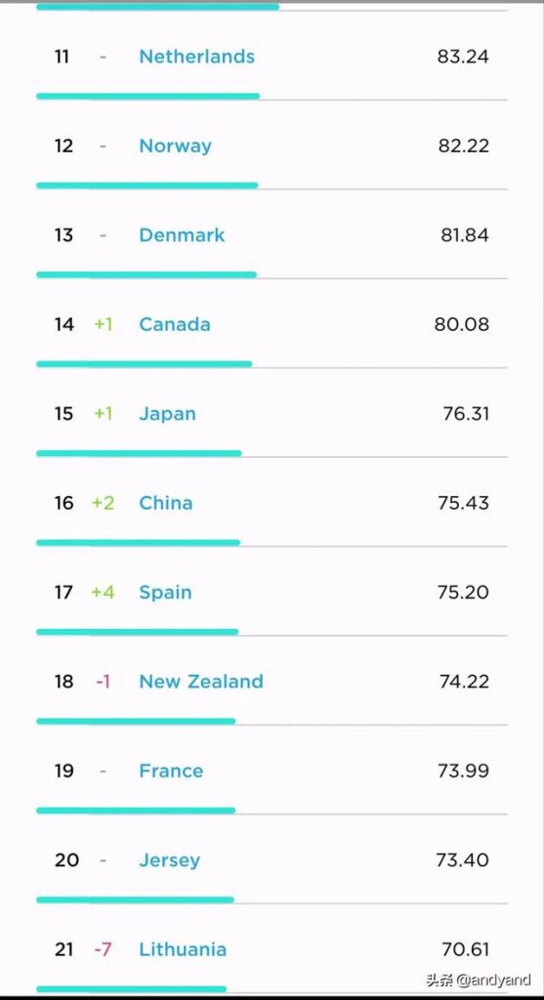This screenshot has height=1000, width=544.
Task: Click rank number 16 beside China
Action: click(x=63, y=503)
